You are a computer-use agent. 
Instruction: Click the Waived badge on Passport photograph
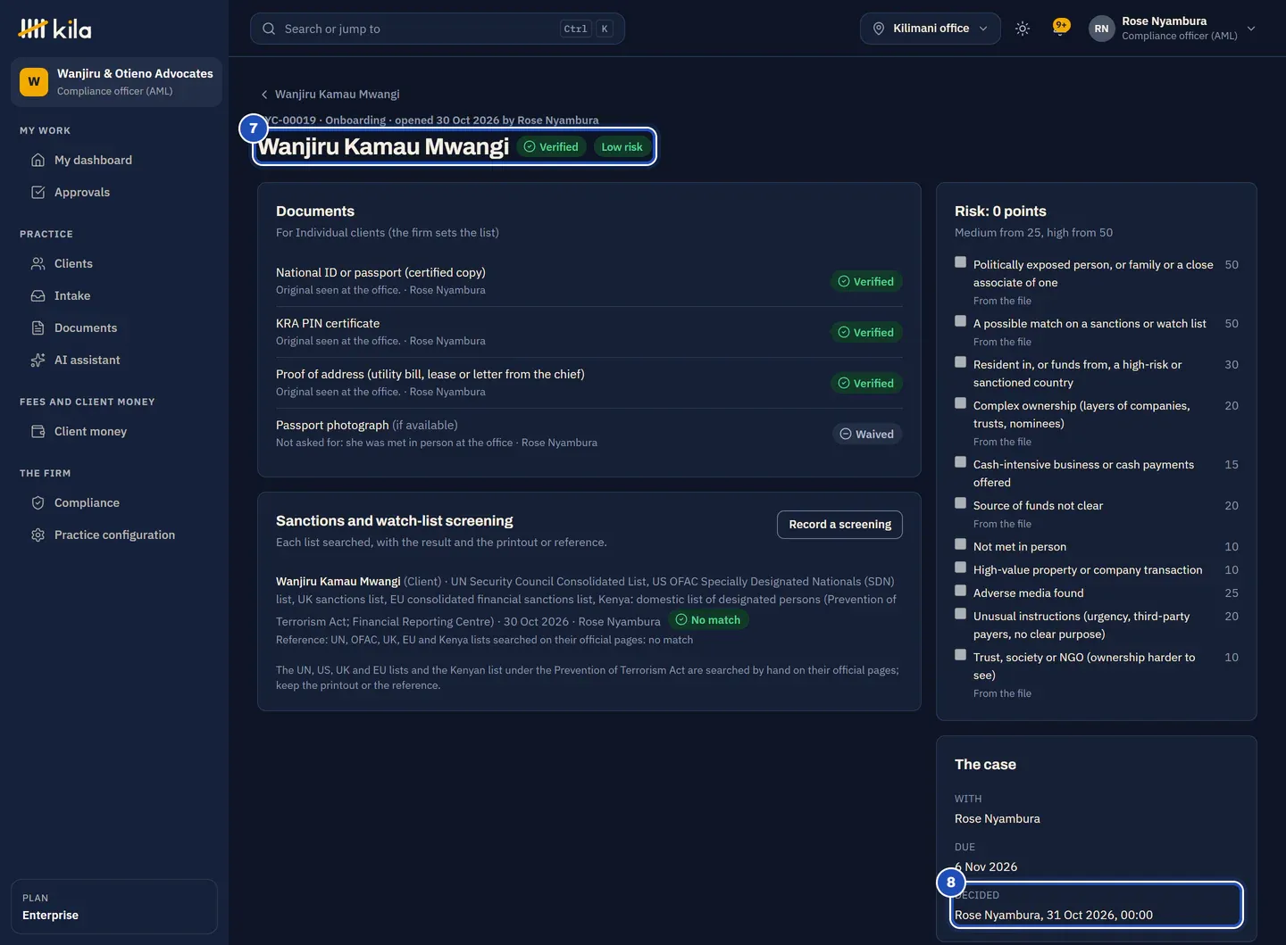867,434
